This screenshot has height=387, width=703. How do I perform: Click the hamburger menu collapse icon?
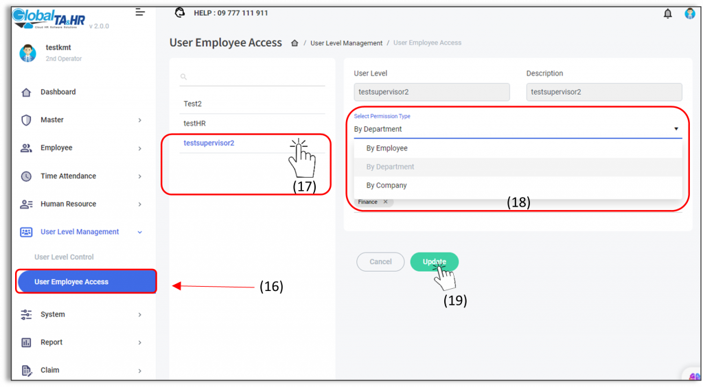(140, 12)
